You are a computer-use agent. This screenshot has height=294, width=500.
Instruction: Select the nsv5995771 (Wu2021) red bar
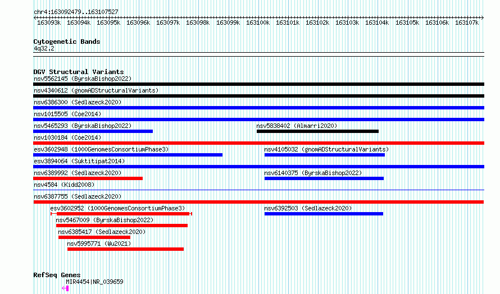[126, 249]
